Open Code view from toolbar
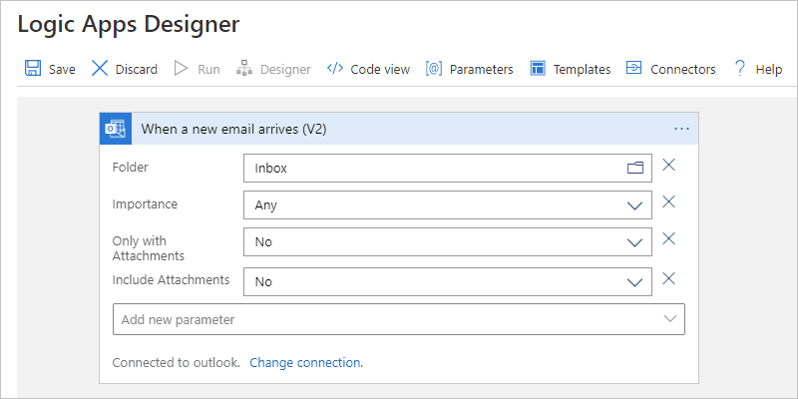This screenshot has width=798, height=399. 368,69
